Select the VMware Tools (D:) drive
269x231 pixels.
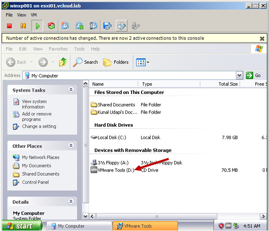coord(113,170)
